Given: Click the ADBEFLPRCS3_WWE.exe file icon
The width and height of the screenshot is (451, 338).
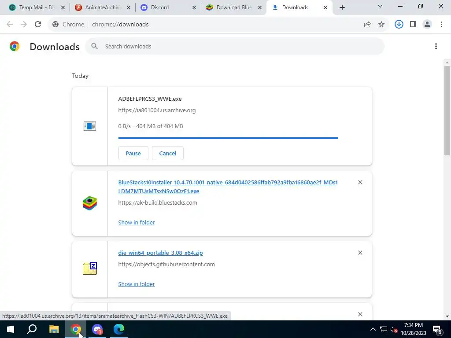Looking at the screenshot, I should click(90, 126).
